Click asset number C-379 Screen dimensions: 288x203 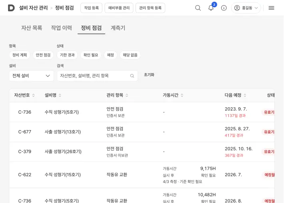point(25,151)
